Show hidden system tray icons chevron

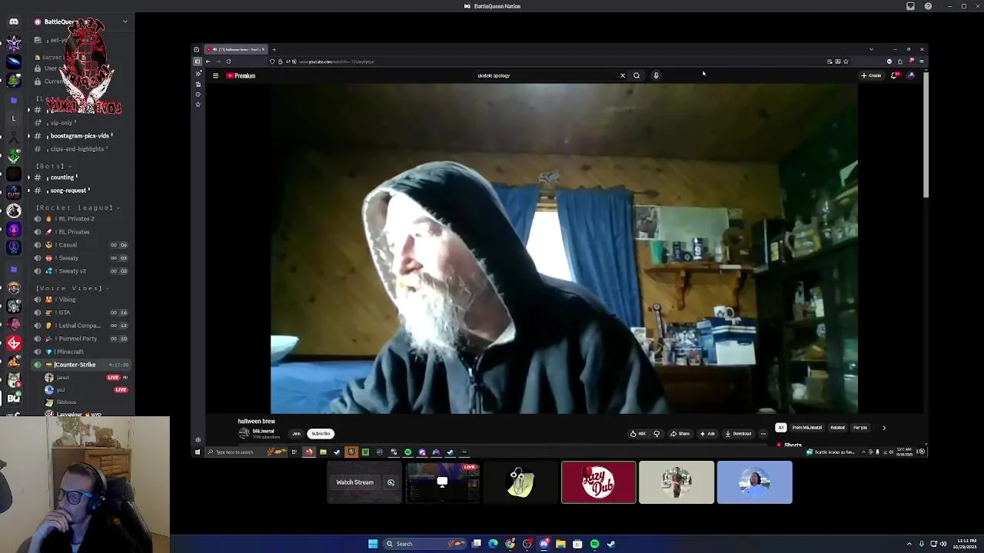[909, 544]
